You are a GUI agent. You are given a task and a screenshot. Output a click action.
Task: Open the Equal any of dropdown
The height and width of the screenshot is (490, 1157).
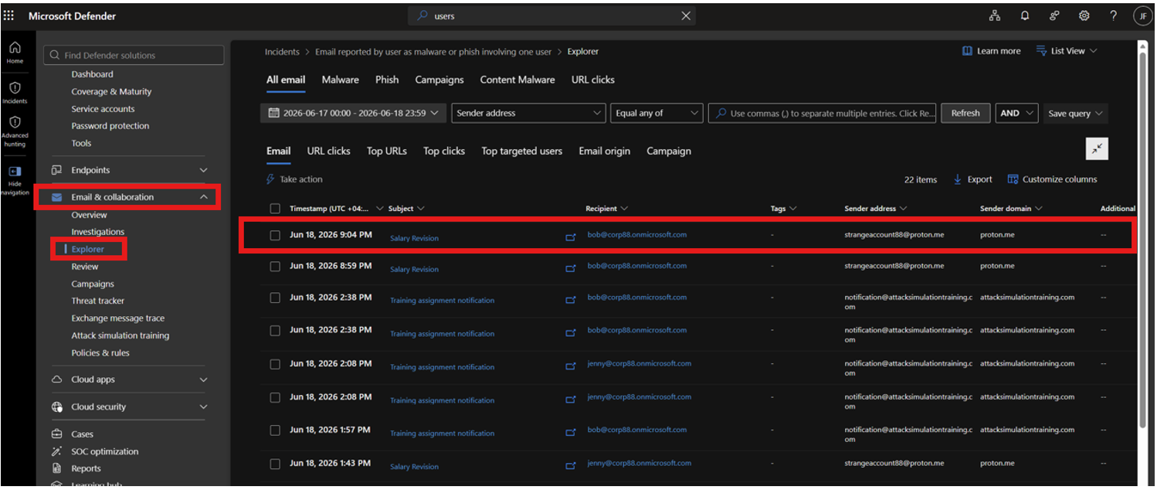657,113
